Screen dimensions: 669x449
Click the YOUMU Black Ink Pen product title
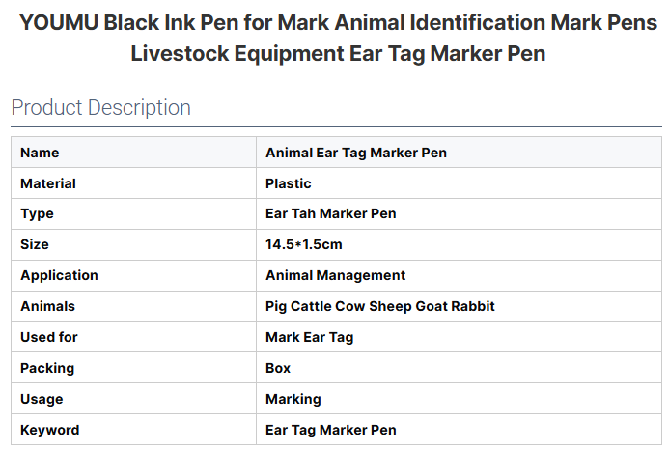click(x=338, y=37)
